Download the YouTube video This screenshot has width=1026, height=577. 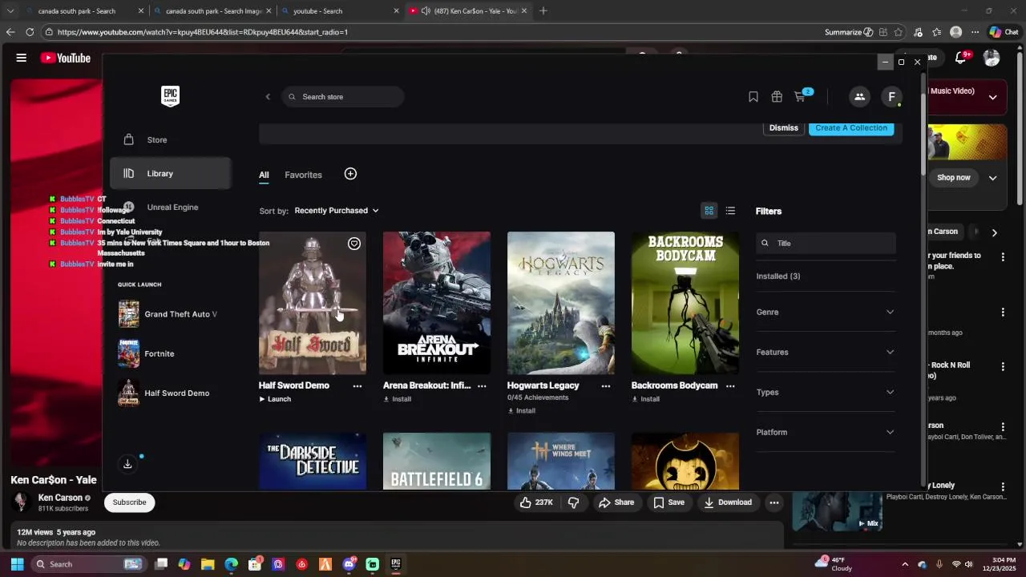pos(728,502)
